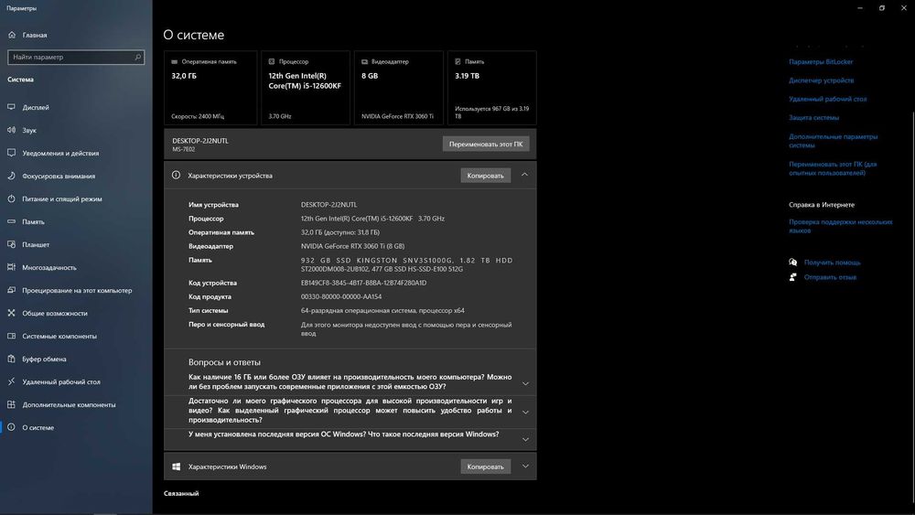Viewport: 915px width, 515px height.
Task: Expand the Windows specifications section
Action: coord(525,467)
